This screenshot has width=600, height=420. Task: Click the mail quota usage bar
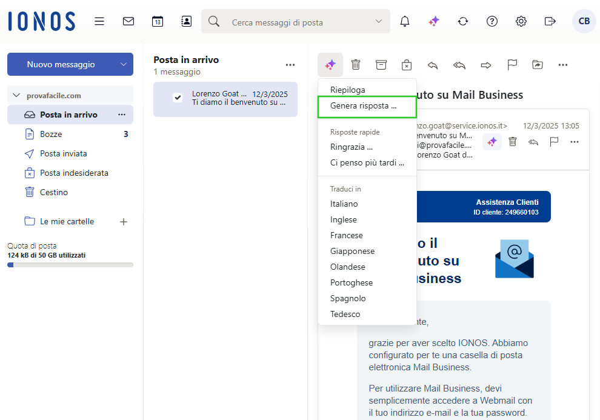(x=70, y=265)
